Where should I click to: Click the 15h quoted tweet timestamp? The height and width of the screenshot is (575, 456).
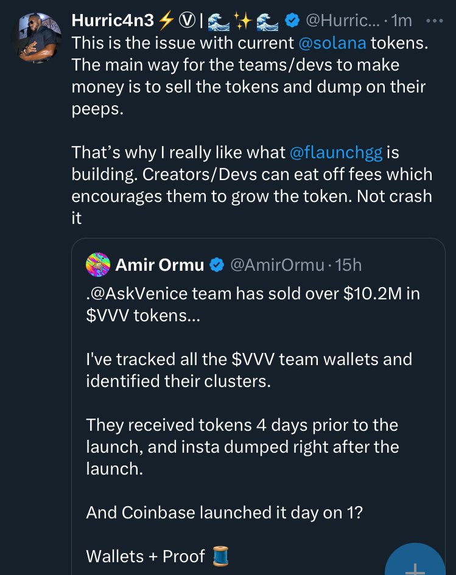[349, 265]
